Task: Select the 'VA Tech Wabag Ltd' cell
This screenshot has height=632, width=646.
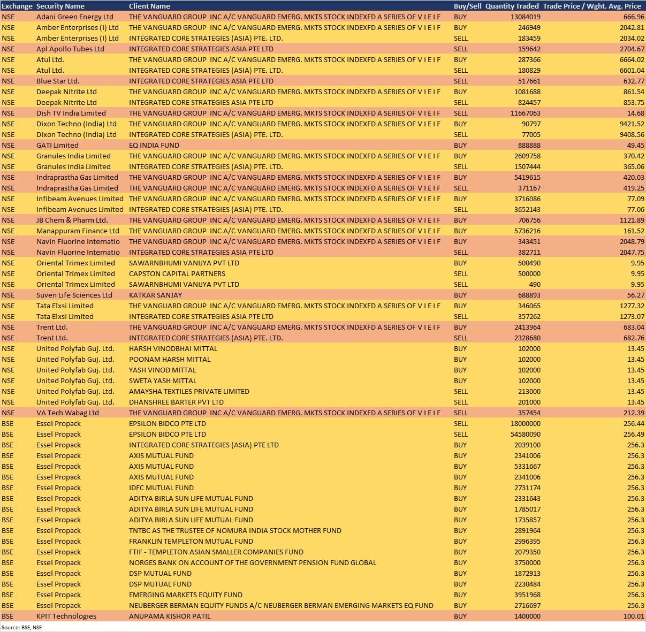Action: pos(67,413)
